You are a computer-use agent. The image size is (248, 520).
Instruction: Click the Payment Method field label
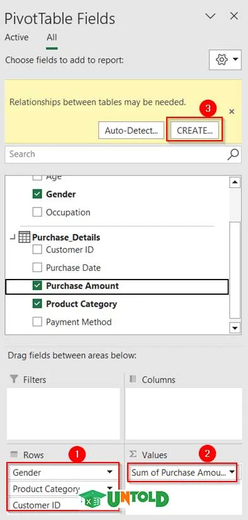point(79,322)
